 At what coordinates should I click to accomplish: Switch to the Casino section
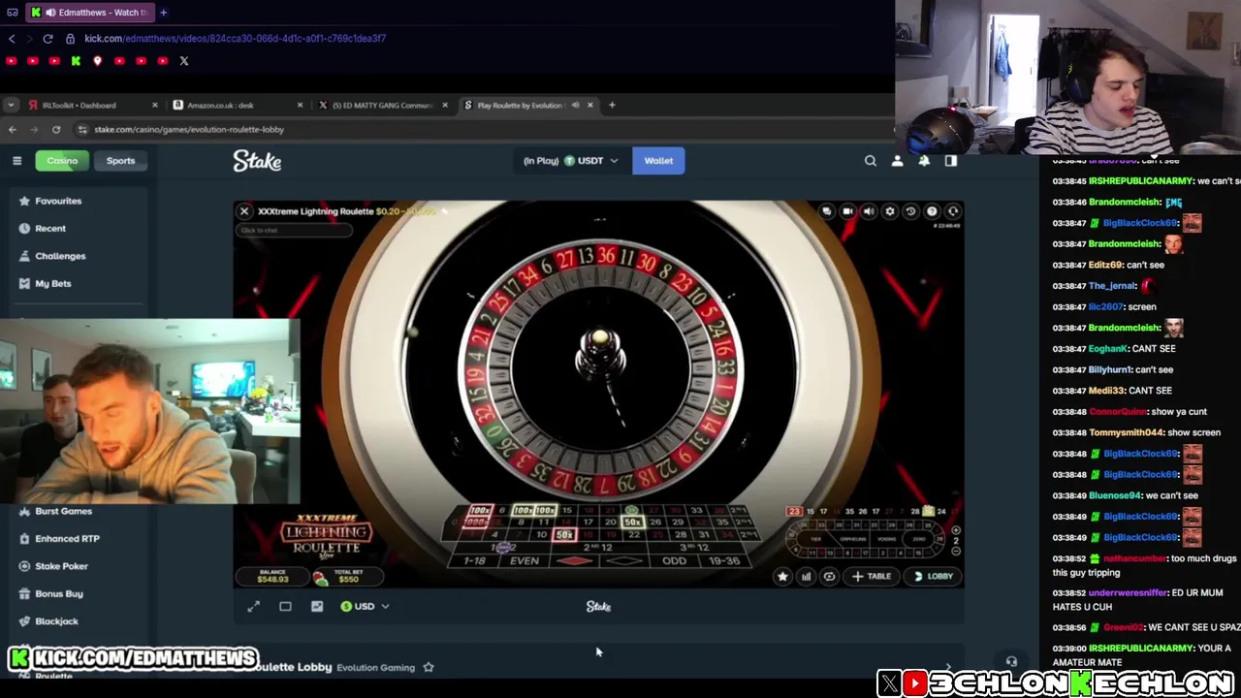[62, 161]
